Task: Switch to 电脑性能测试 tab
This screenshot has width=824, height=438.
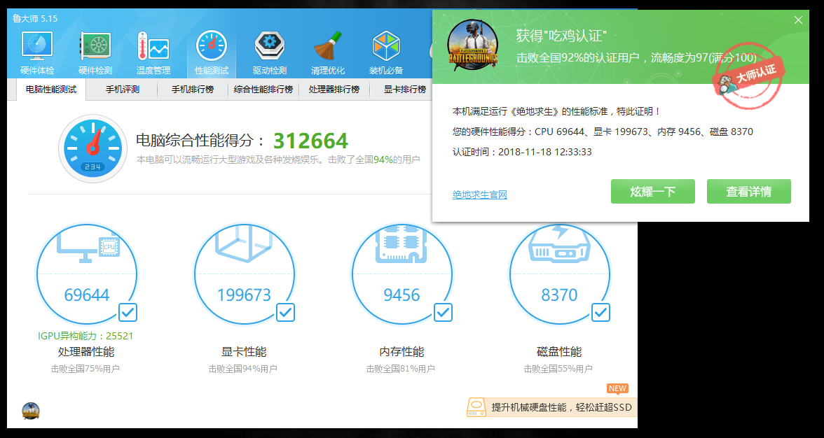Action: coord(51,89)
